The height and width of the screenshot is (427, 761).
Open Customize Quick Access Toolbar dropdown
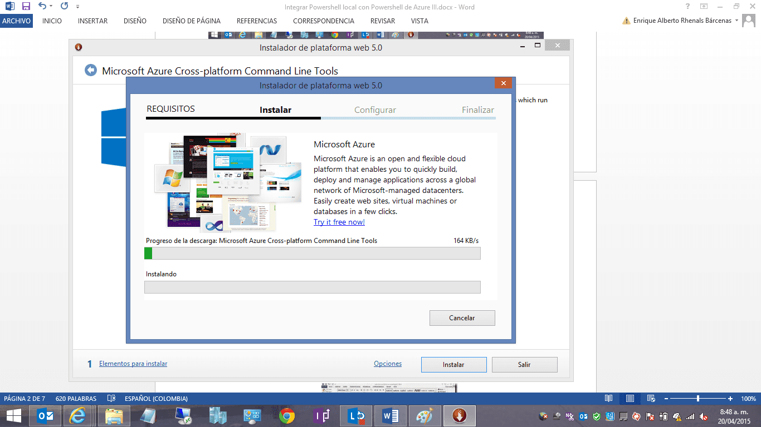point(77,7)
